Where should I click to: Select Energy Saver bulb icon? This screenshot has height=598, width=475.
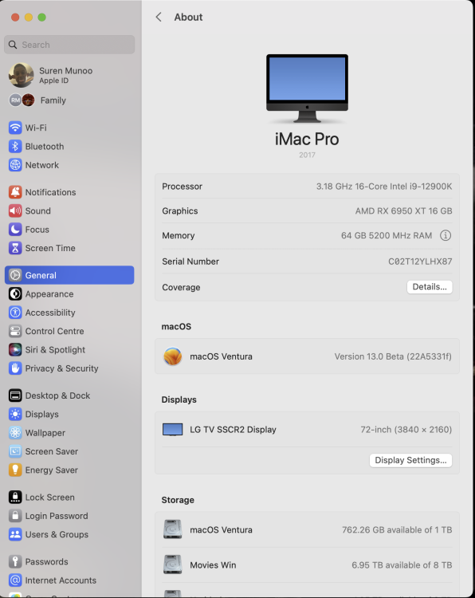[x=15, y=470]
